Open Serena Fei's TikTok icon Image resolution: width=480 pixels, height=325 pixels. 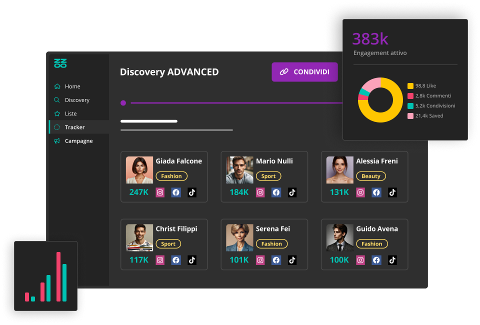coord(292,260)
